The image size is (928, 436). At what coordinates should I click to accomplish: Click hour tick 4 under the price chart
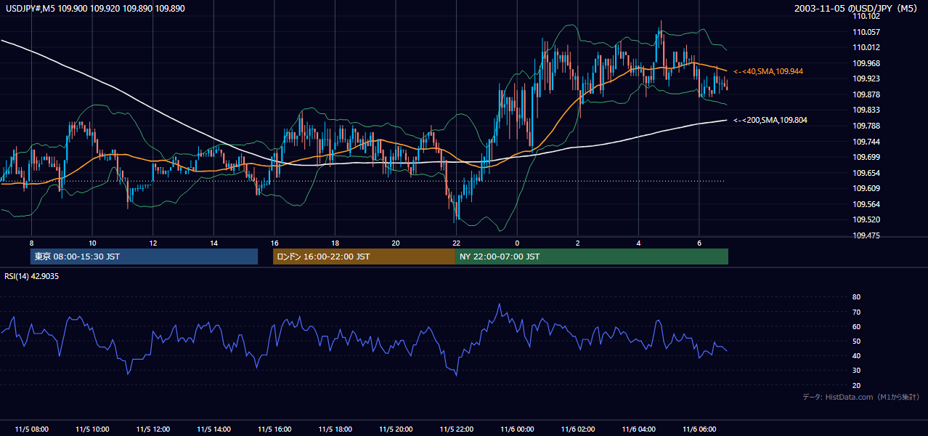pyautogui.click(x=638, y=243)
